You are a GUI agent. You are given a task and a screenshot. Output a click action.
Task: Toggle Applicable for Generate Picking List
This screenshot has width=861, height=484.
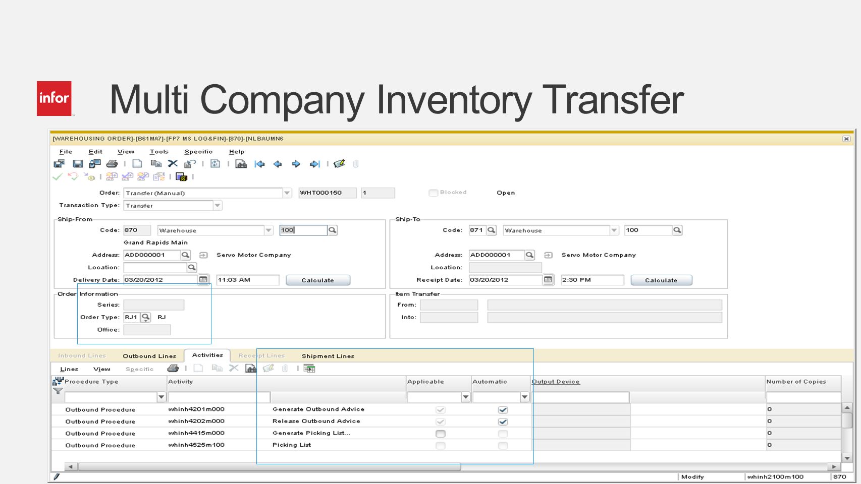coord(441,434)
